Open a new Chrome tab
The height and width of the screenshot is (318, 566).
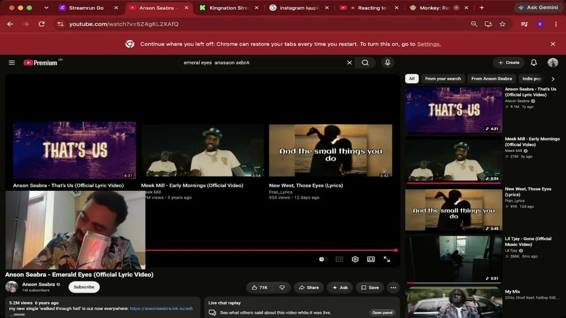(482, 8)
